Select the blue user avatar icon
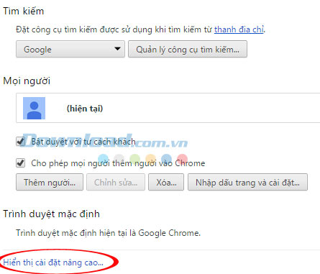The height and width of the screenshot is (274, 320). pyautogui.click(x=34, y=108)
